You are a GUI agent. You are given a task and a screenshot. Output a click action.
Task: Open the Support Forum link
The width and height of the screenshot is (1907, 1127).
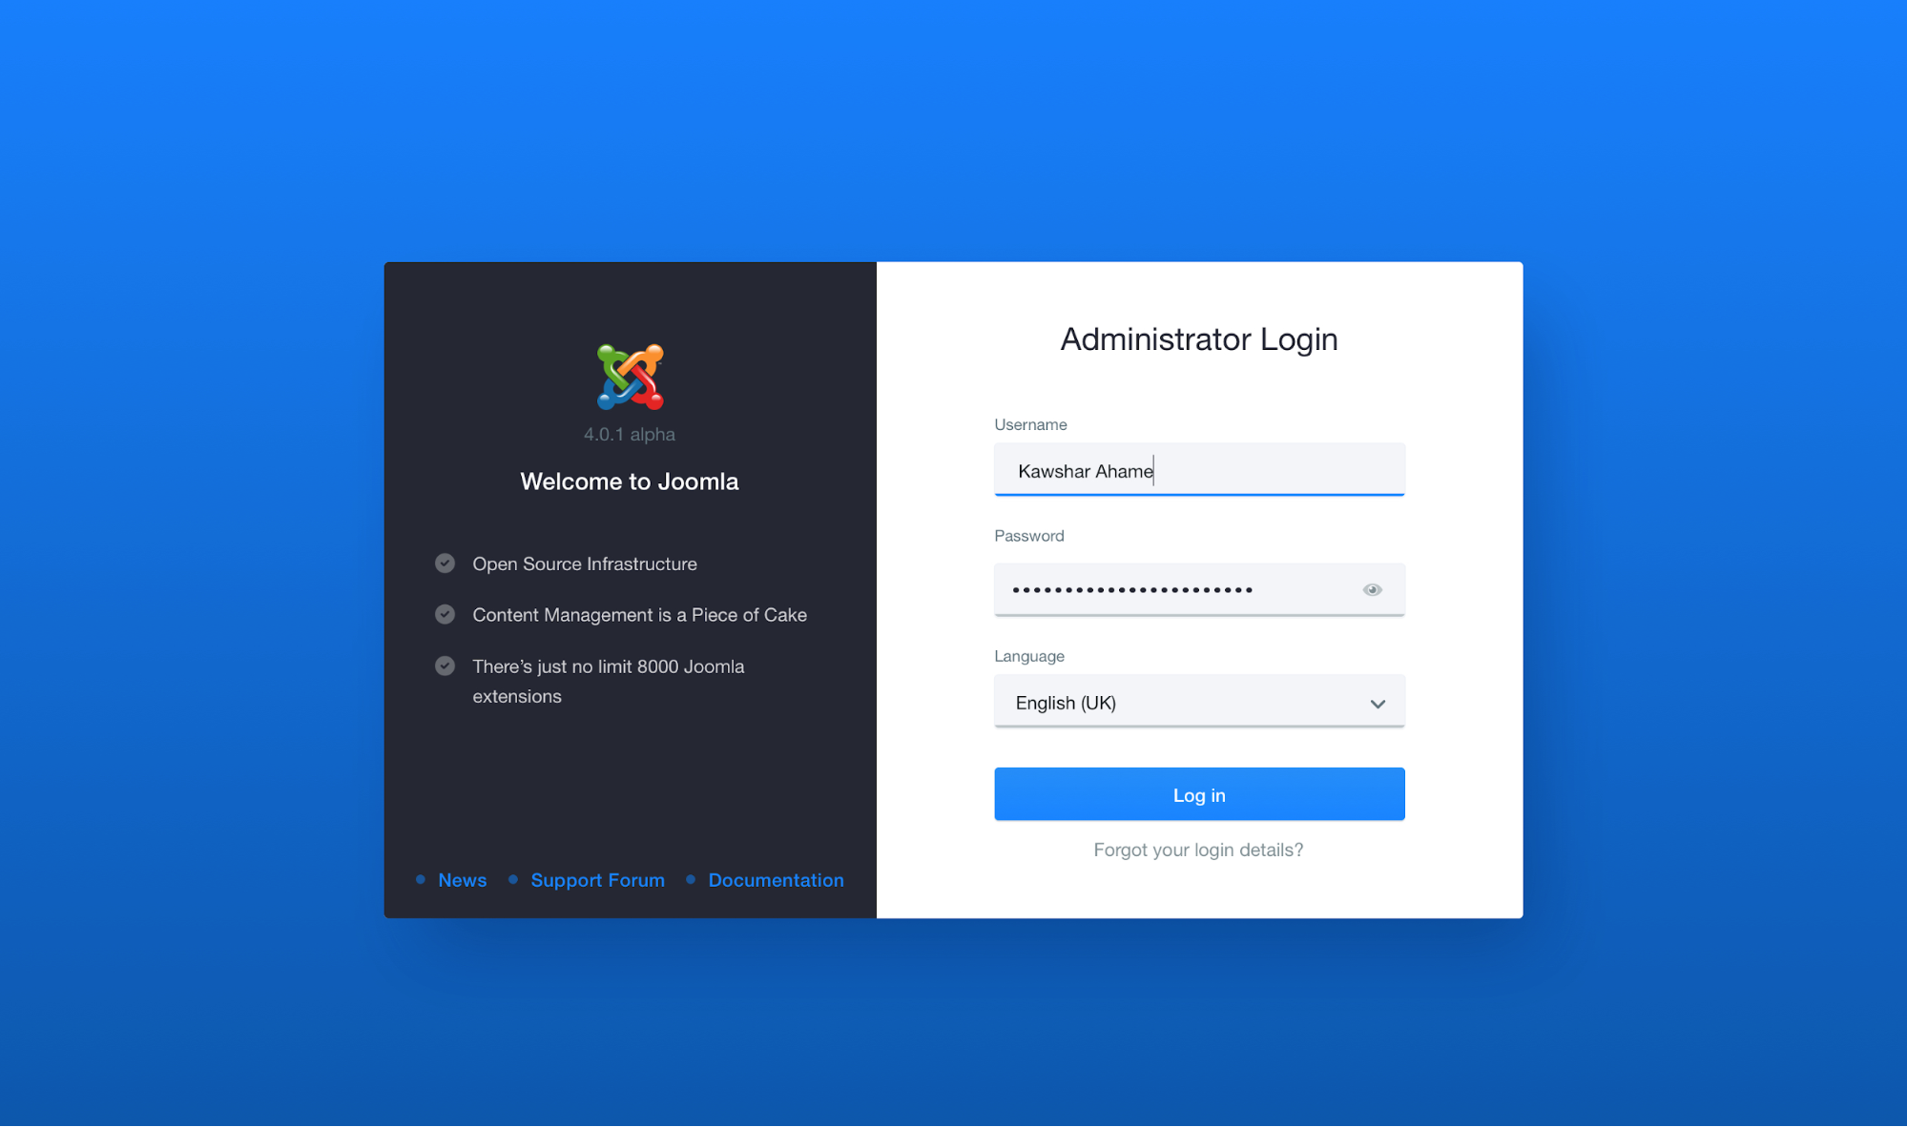pyautogui.click(x=597, y=880)
